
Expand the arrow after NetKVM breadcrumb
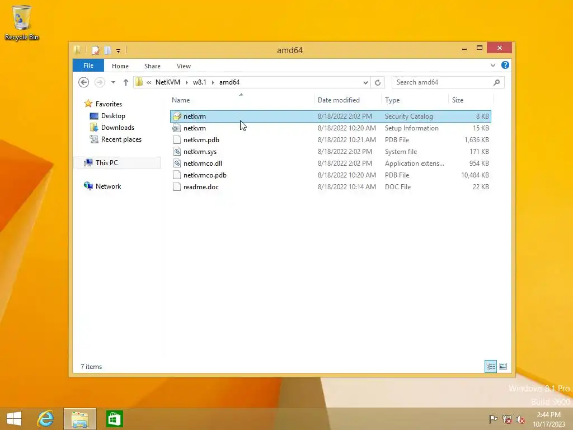(186, 82)
